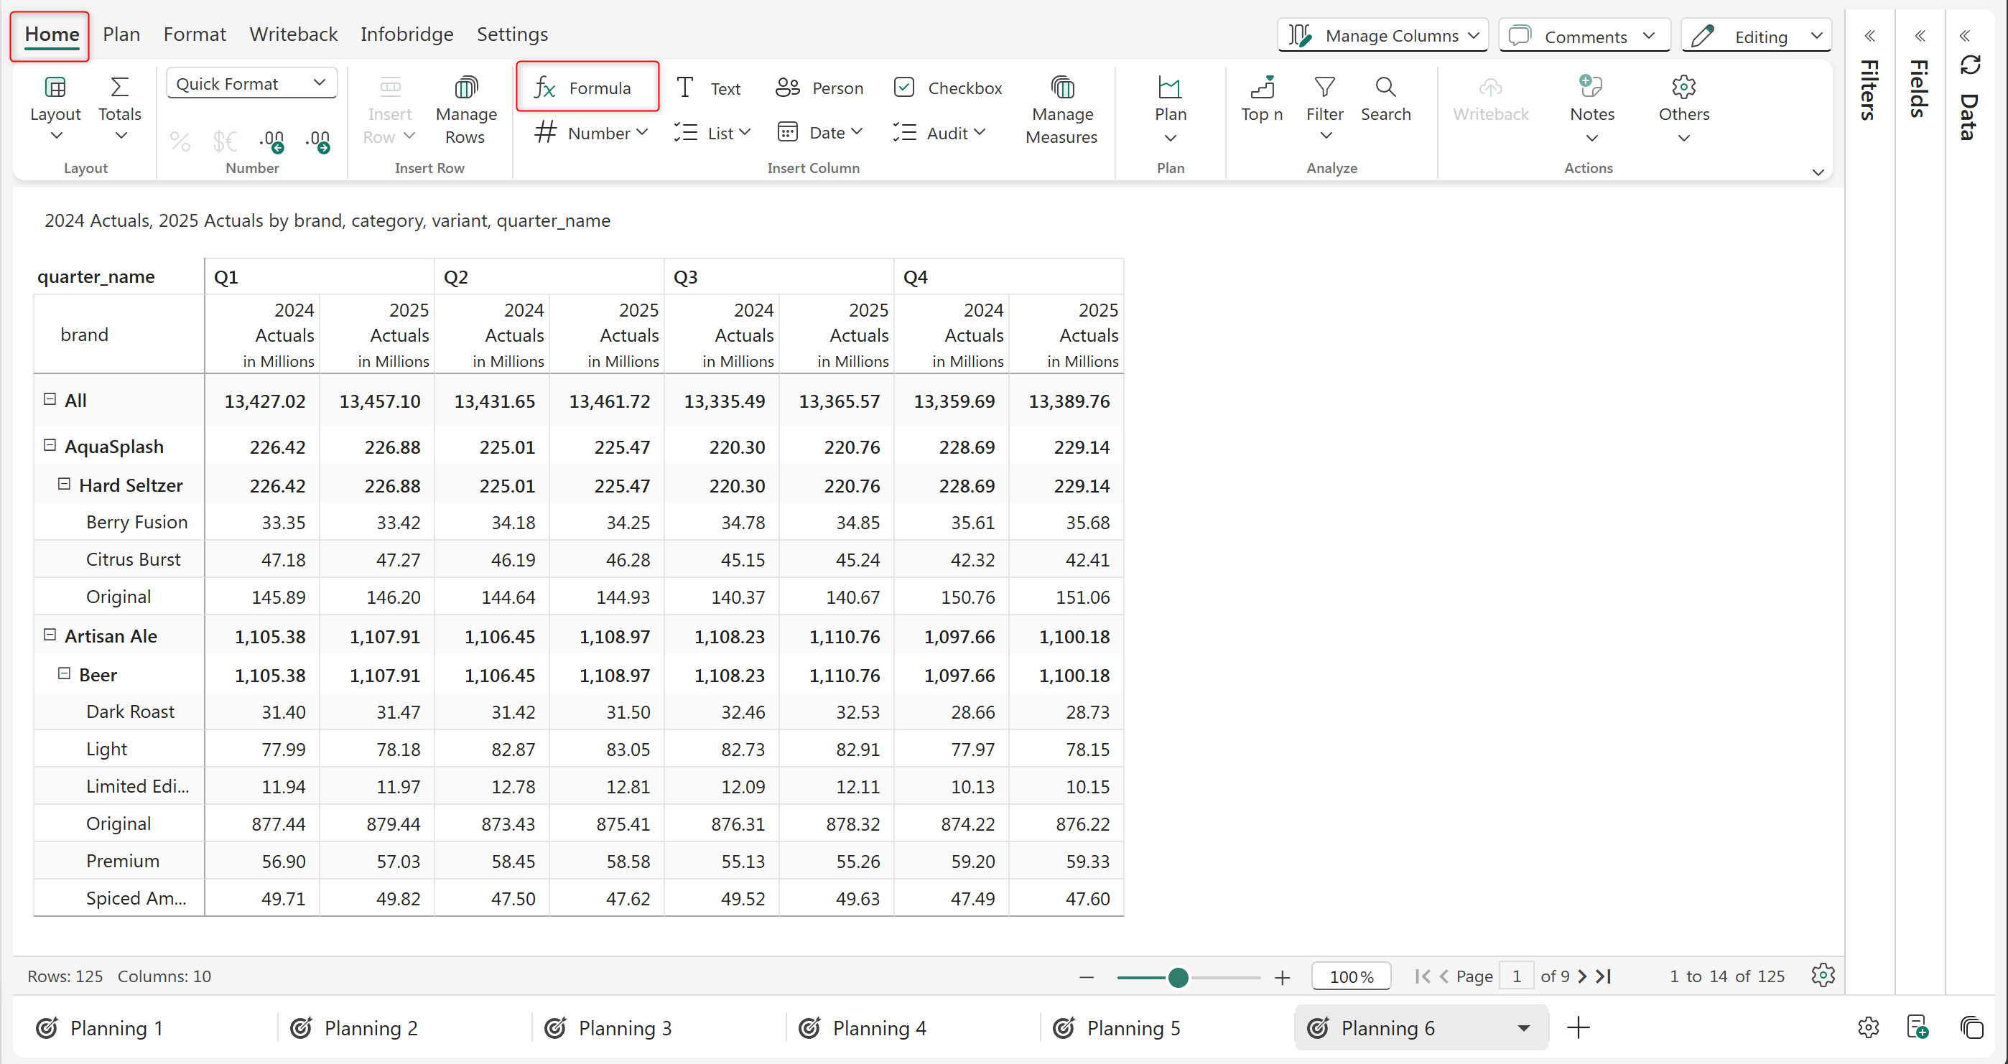Insert a Checkbox column
This screenshot has width=2008, height=1064.
pos(947,88)
